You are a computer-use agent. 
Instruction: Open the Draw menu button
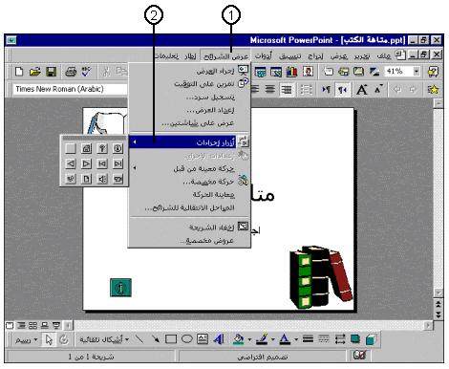pos(26,340)
